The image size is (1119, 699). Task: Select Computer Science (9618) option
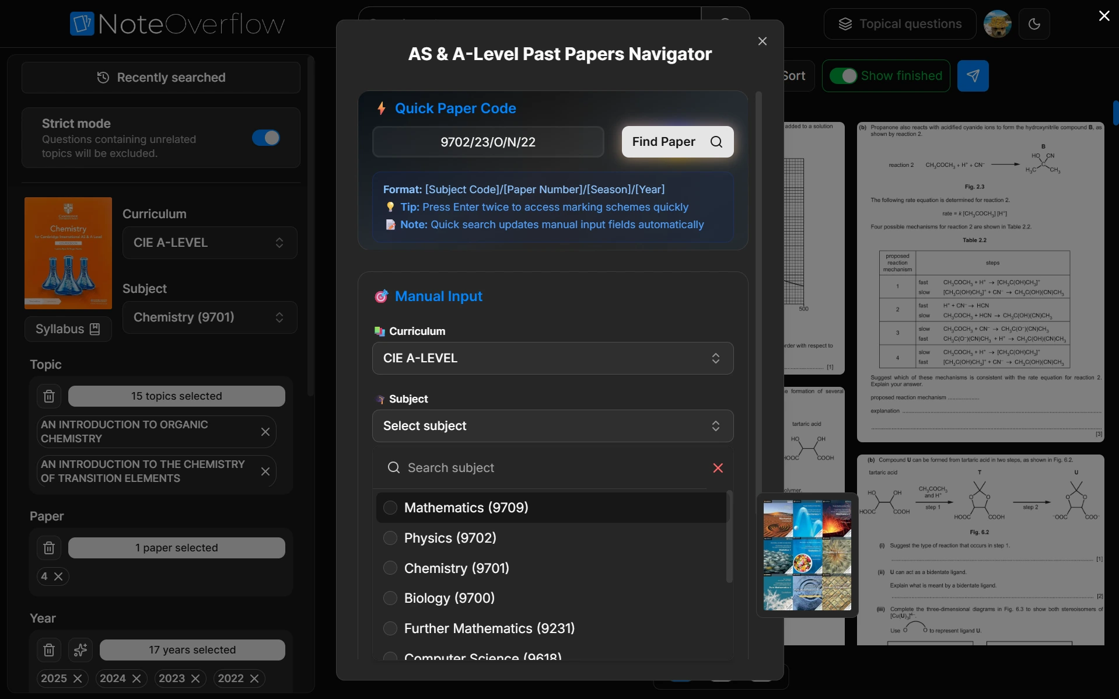551,656
